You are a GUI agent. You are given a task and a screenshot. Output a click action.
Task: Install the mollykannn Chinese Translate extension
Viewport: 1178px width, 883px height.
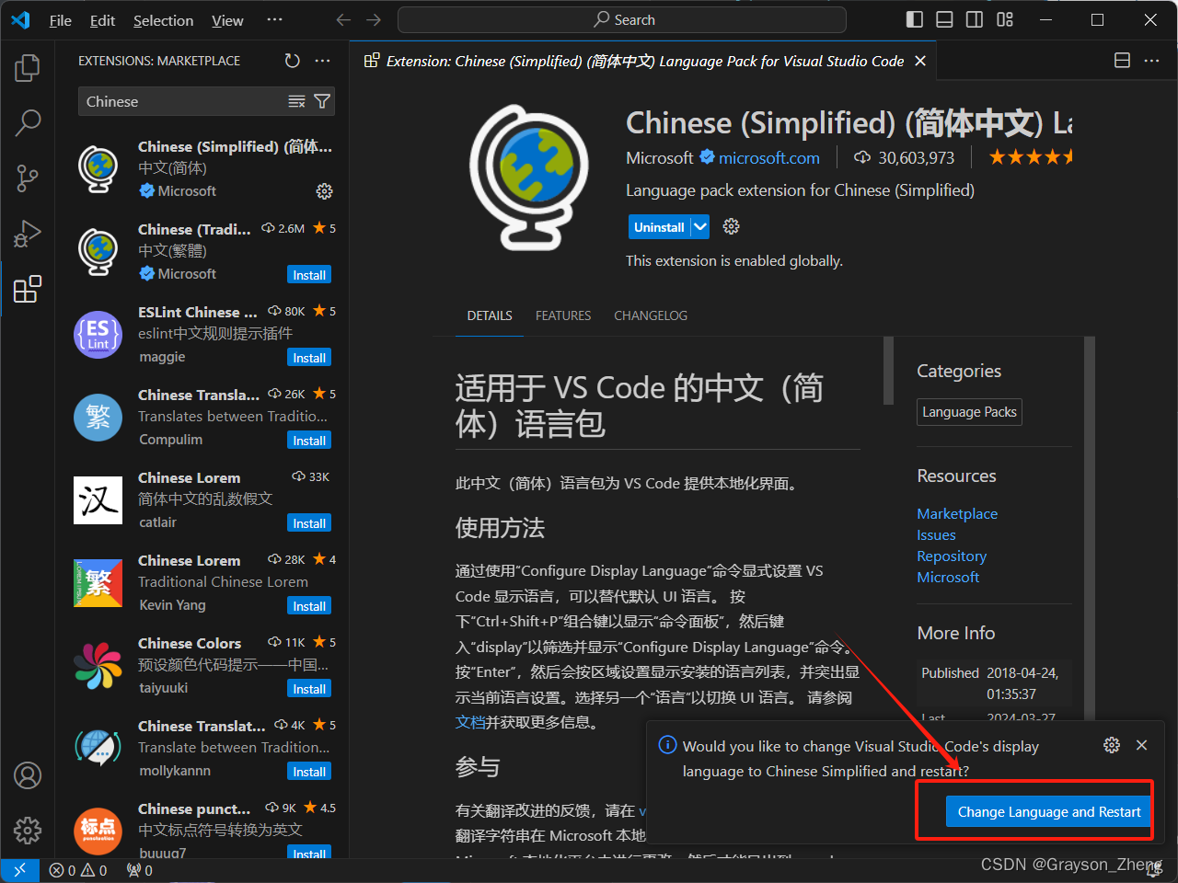point(309,772)
